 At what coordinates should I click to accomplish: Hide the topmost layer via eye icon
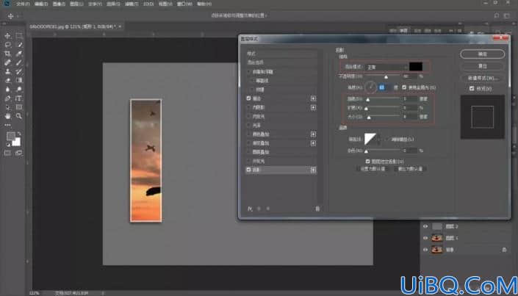coord(425,226)
